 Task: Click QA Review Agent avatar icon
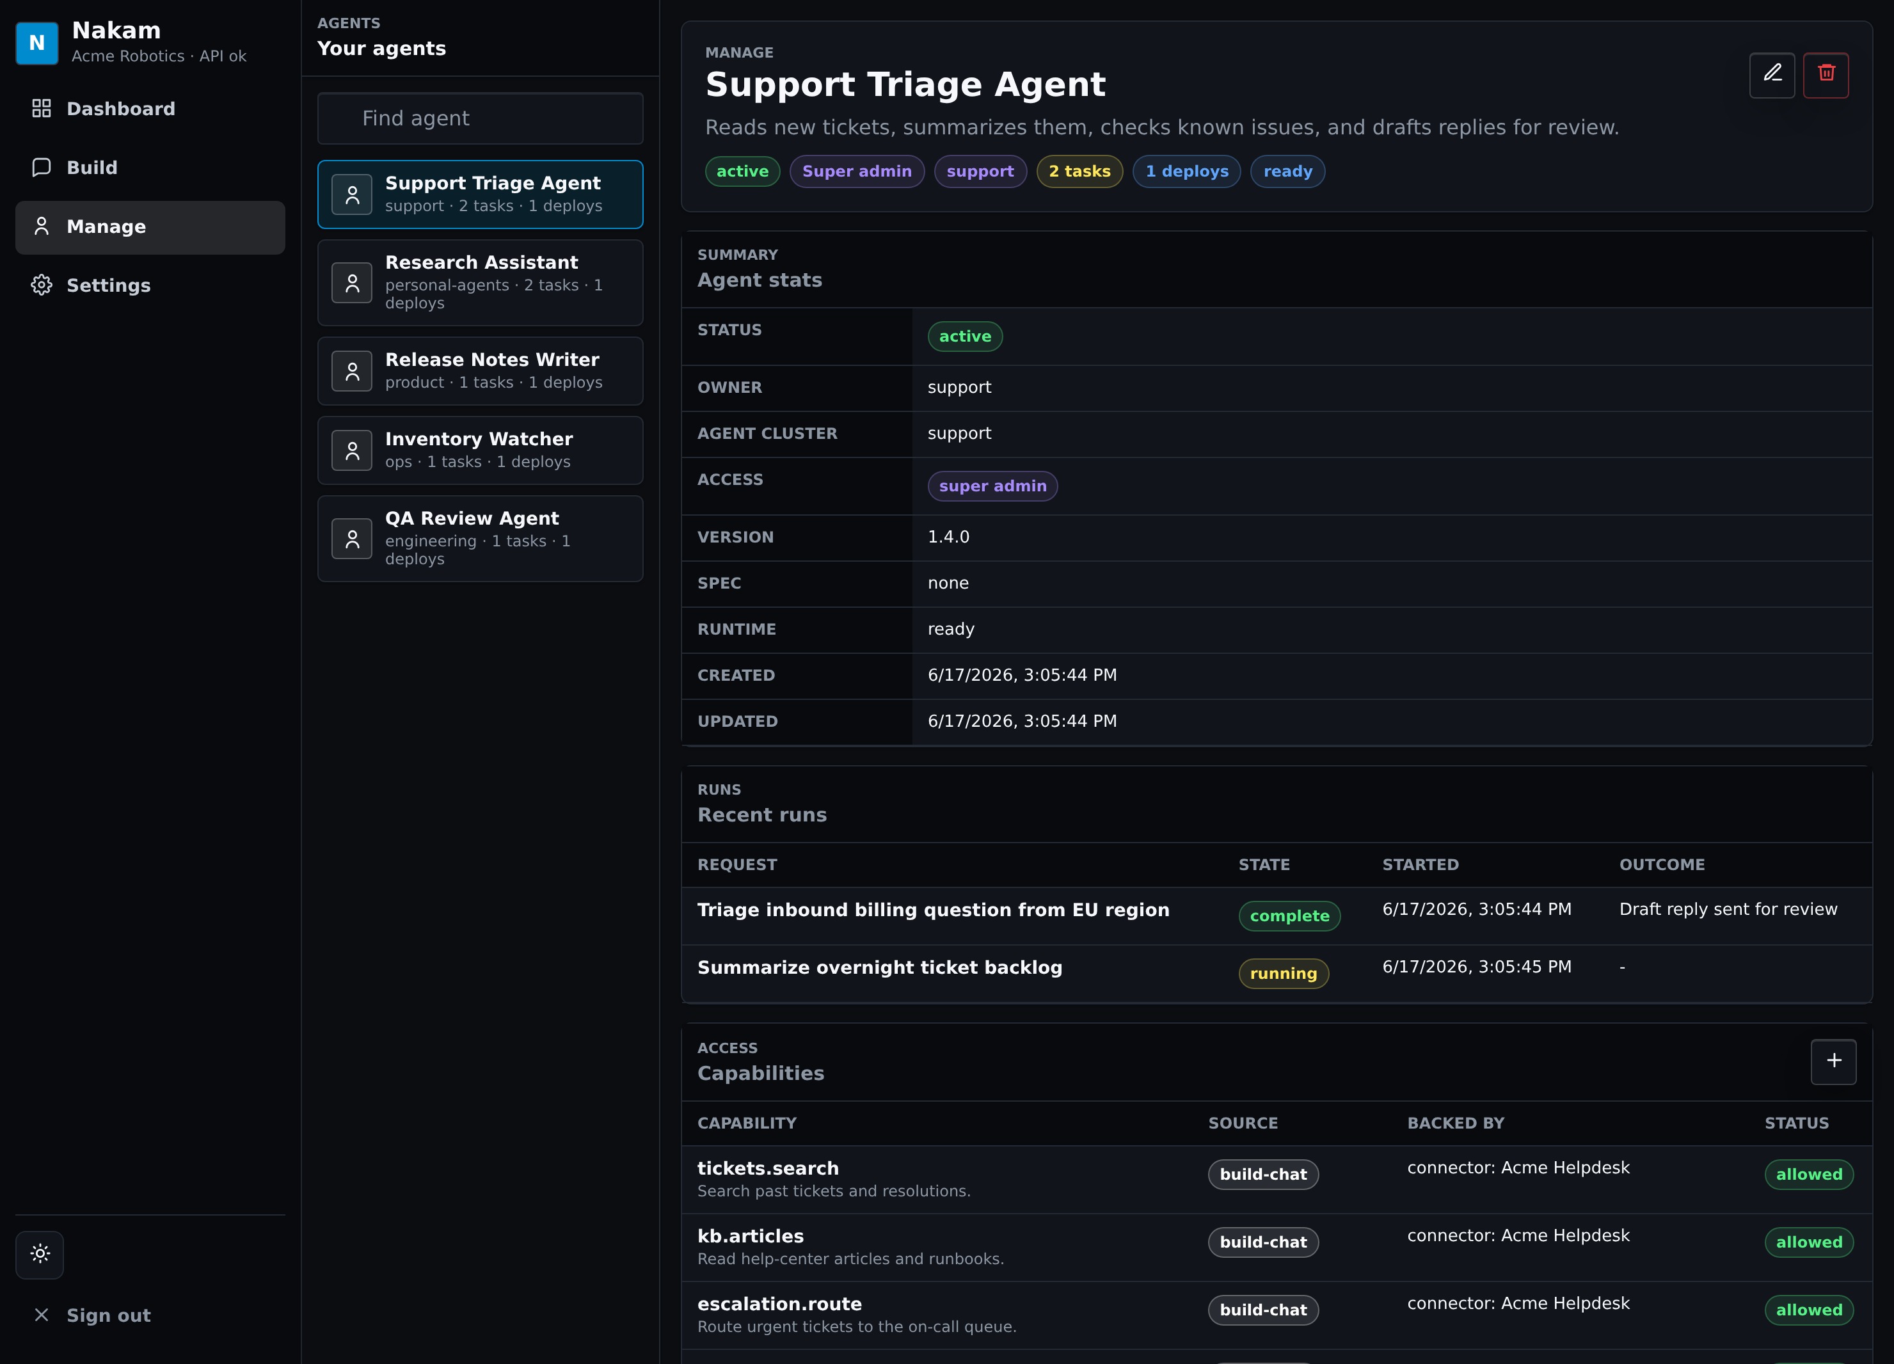click(x=353, y=539)
